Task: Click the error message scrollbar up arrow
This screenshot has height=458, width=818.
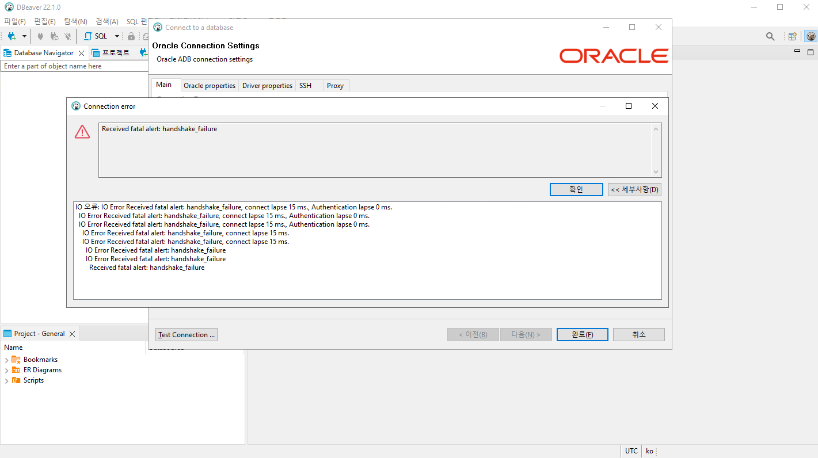Action: point(656,128)
